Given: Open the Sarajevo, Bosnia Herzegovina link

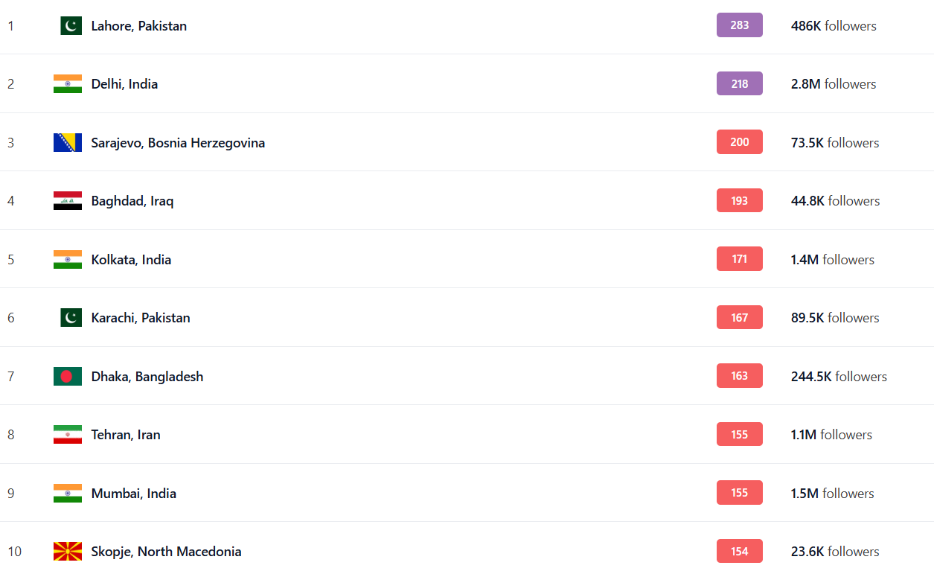Looking at the screenshot, I should [x=178, y=143].
